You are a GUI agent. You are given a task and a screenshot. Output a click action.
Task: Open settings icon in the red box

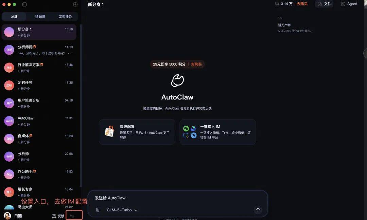(72, 216)
